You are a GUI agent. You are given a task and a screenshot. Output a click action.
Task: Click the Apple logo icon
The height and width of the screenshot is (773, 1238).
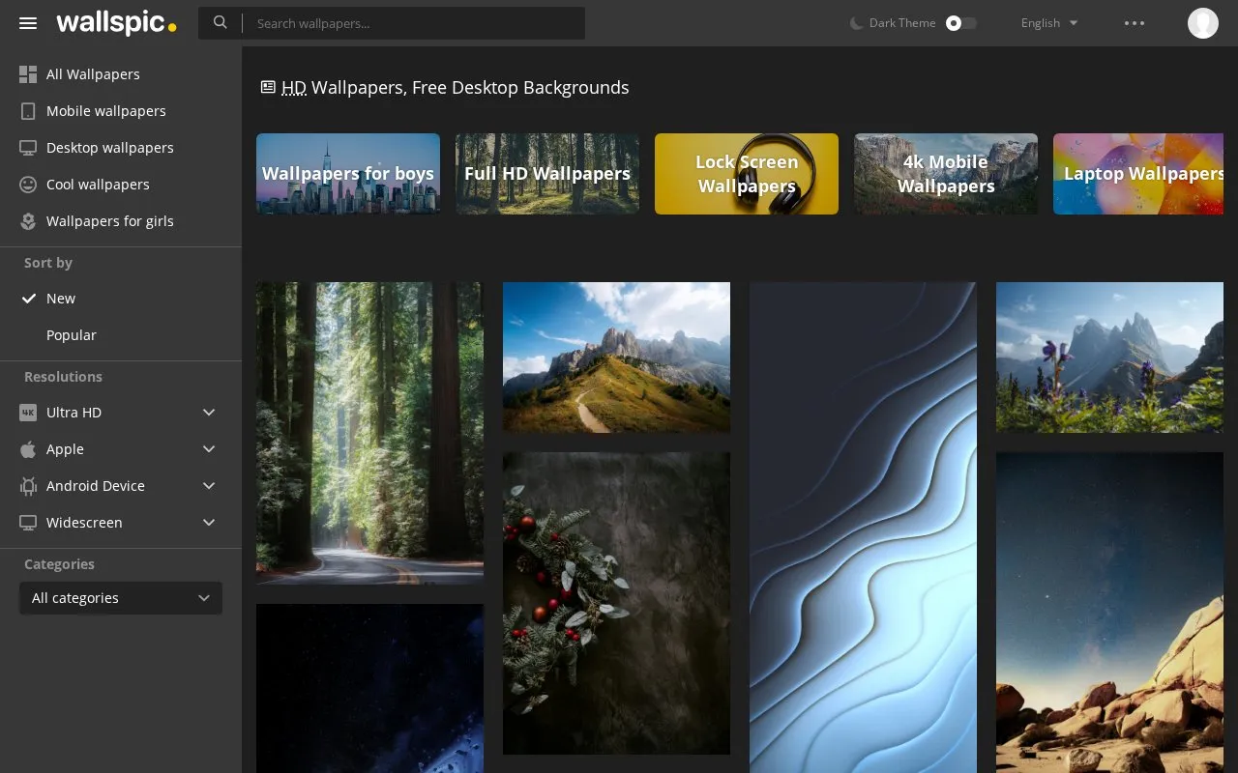tap(28, 449)
